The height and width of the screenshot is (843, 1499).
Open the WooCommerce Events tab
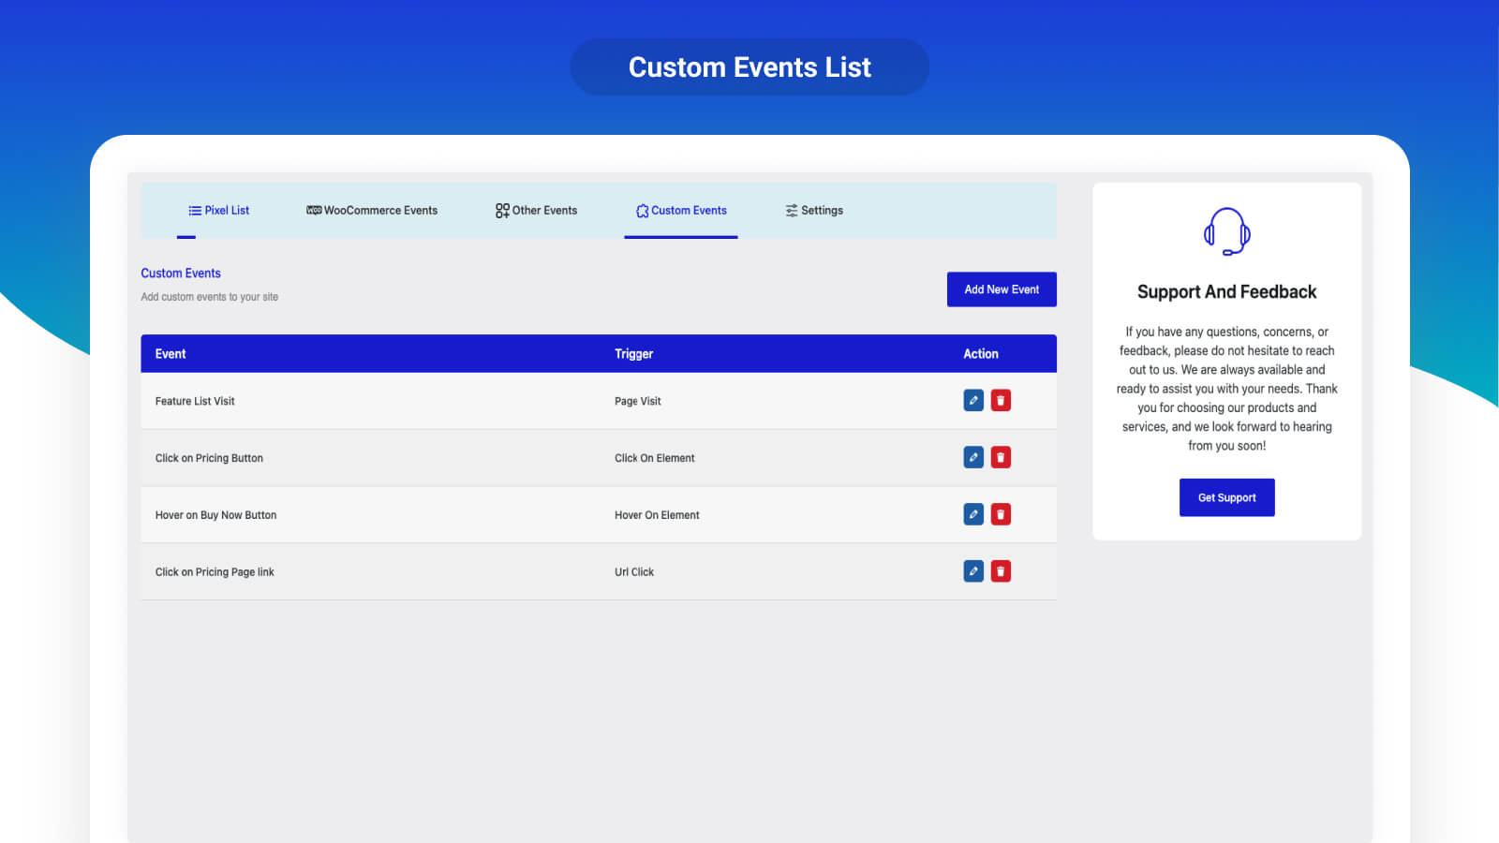click(372, 211)
